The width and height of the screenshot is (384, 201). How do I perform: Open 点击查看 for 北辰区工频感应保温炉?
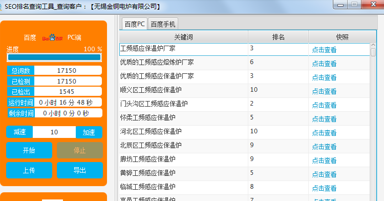324,147
